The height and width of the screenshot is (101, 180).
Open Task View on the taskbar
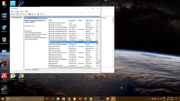pyautogui.click(x=47, y=99)
